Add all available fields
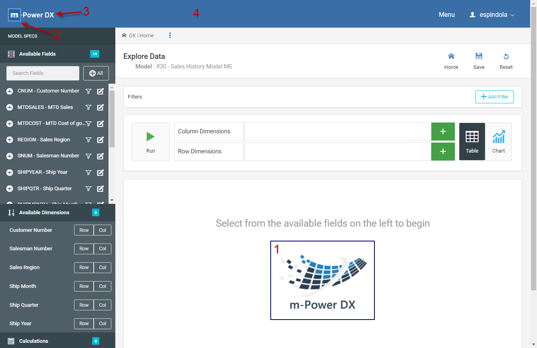This screenshot has height=348, width=537. point(96,73)
